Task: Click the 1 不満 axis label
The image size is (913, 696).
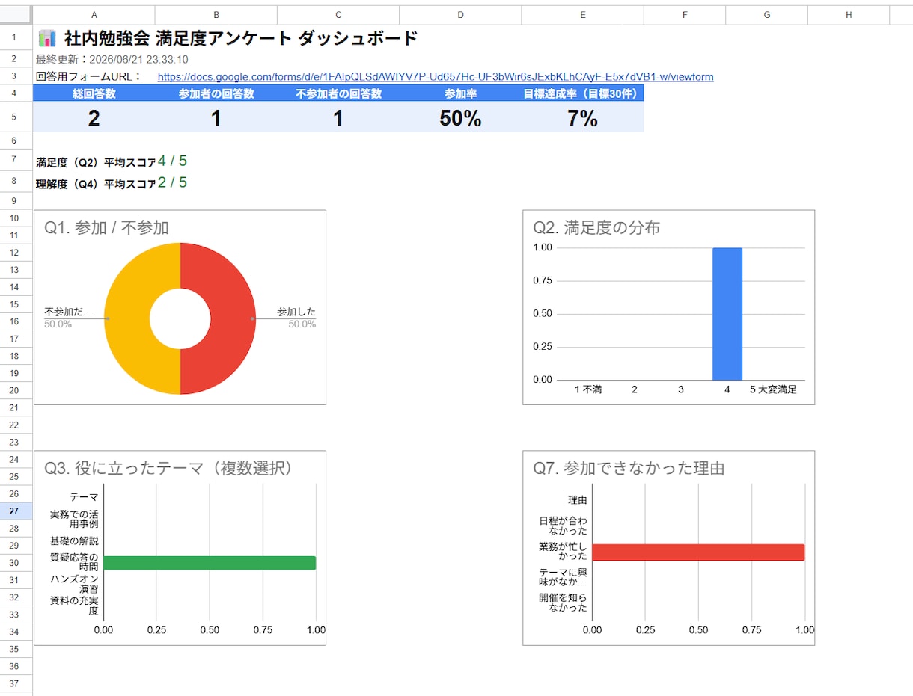Action: (x=588, y=389)
